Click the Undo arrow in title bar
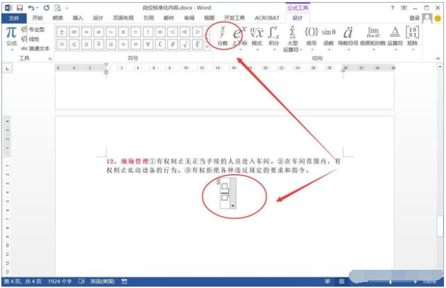The width and height of the screenshot is (446, 288). pos(32,7)
